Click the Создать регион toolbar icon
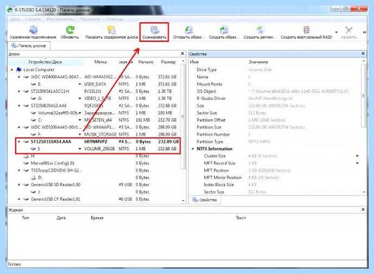 pos(260,30)
